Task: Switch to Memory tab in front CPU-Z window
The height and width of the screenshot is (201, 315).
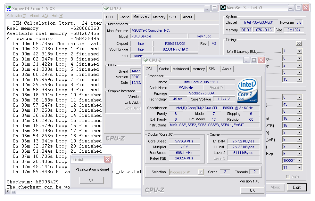Action: pyautogui.click(x=199, y=69)
